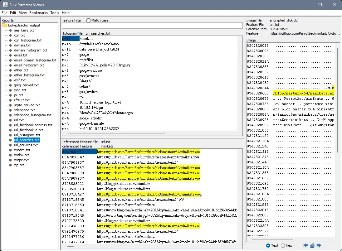Image resolution: width=342 pixels, height=251 pixels.
Task: Open the Tools menu
Action: [x=55, y=13]
